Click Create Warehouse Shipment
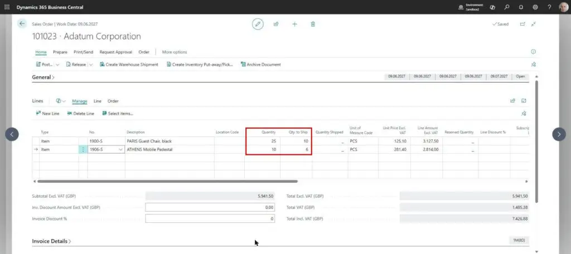The height and width of the screenshot is (254, 571). [x=129, y=65]
